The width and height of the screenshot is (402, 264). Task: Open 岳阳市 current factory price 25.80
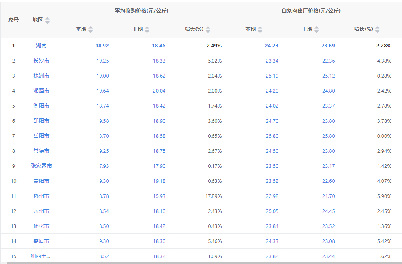272,136
